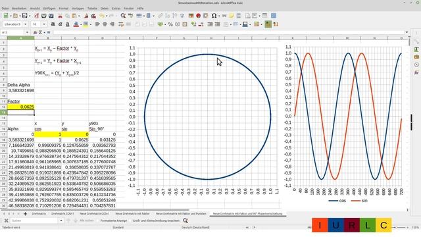The height and width of the screenshot is (237, 421).
Task: Open sidebar Gallery icon
Action: coord(416,57)
